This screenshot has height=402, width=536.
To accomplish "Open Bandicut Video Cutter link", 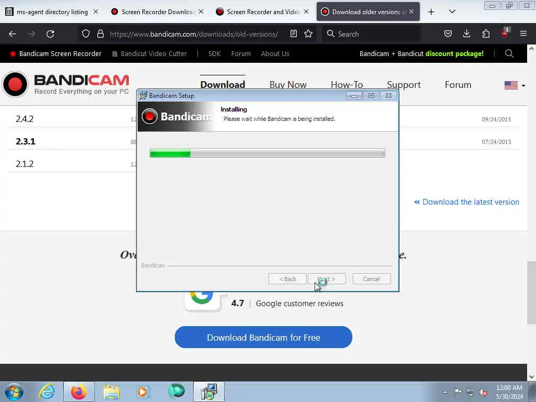I will [x=150, y=54].
